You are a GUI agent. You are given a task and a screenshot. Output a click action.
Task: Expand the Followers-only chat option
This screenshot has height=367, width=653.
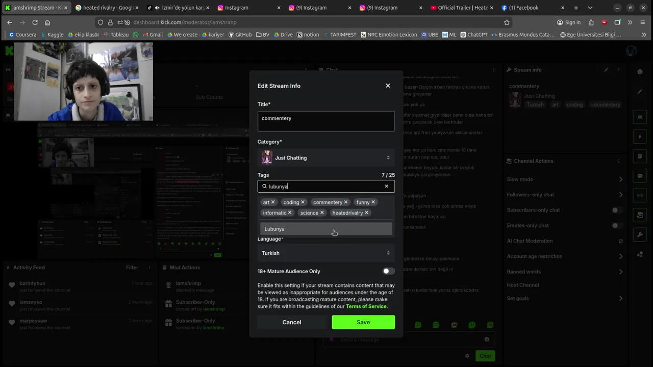click(565, 195)
